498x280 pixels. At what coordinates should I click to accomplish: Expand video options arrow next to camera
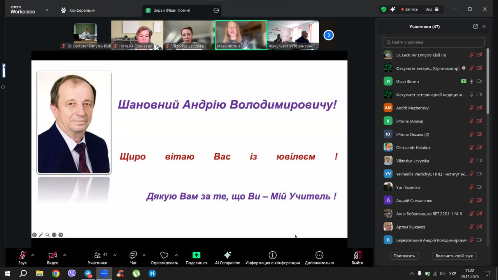coord(65,255)
